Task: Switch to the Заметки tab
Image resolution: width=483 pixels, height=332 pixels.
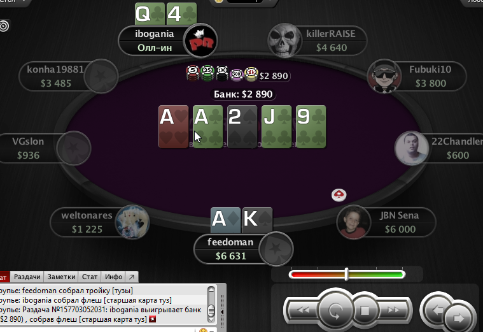Action: pyautogui.click(x=61, y=277)
